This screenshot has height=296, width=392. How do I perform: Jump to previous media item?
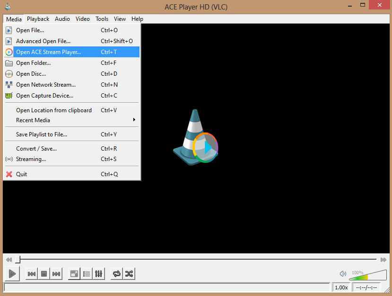pyautogui.click(x=32, y=274)
